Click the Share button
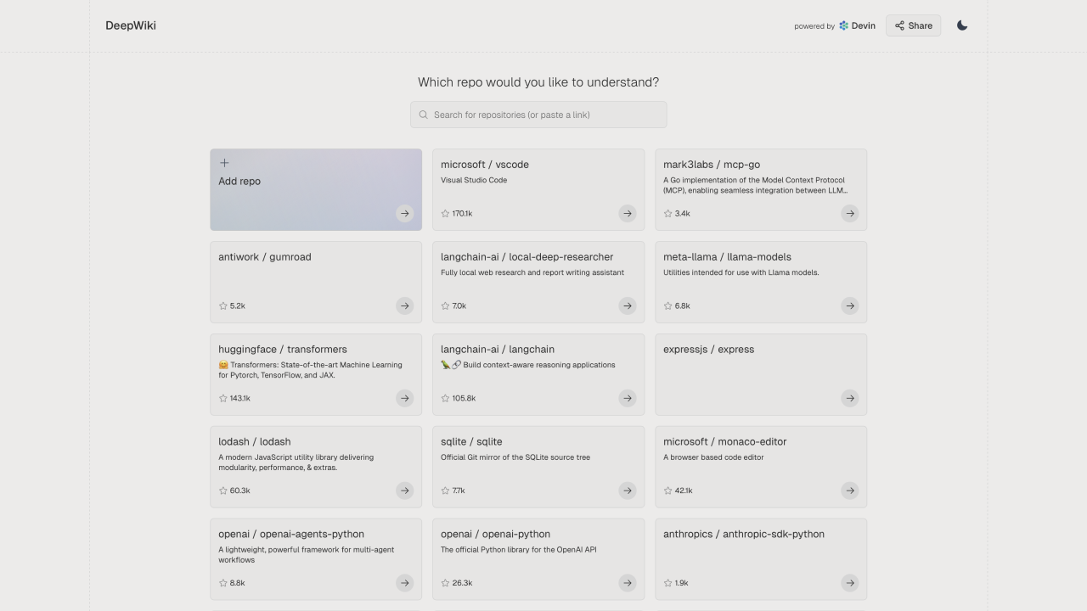 913,25
